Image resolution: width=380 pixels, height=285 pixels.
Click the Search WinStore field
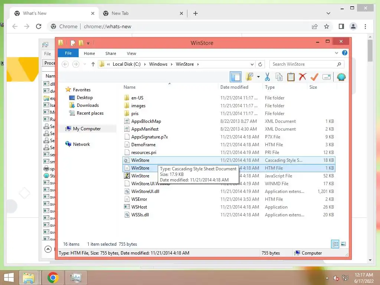(x=307, y=64)
